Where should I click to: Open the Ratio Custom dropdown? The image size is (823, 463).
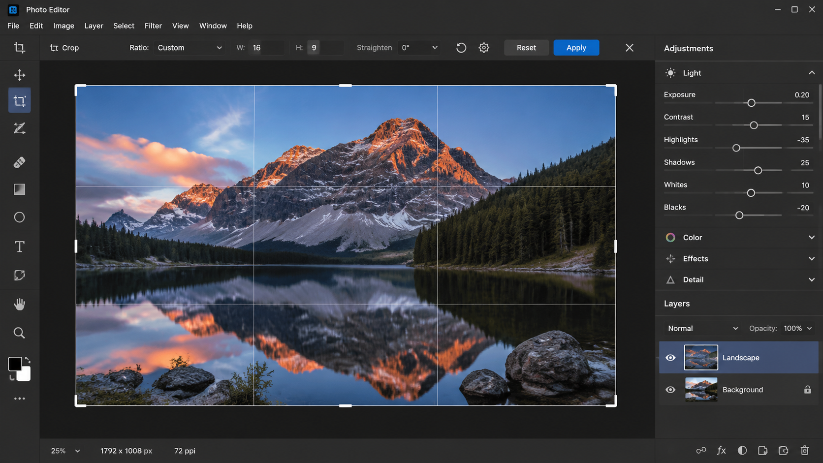point(190,48)
